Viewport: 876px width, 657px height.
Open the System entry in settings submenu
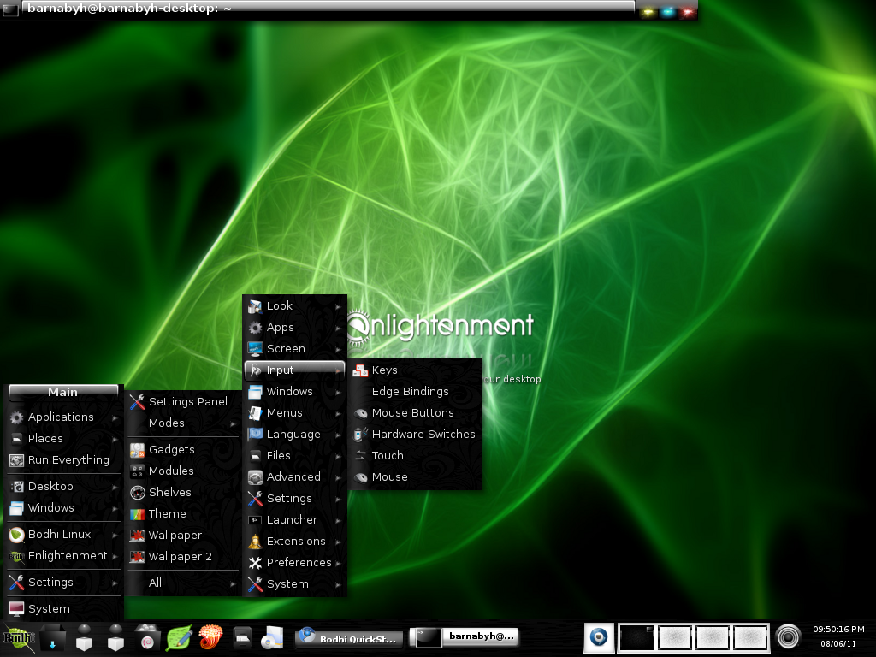(295, 583)
